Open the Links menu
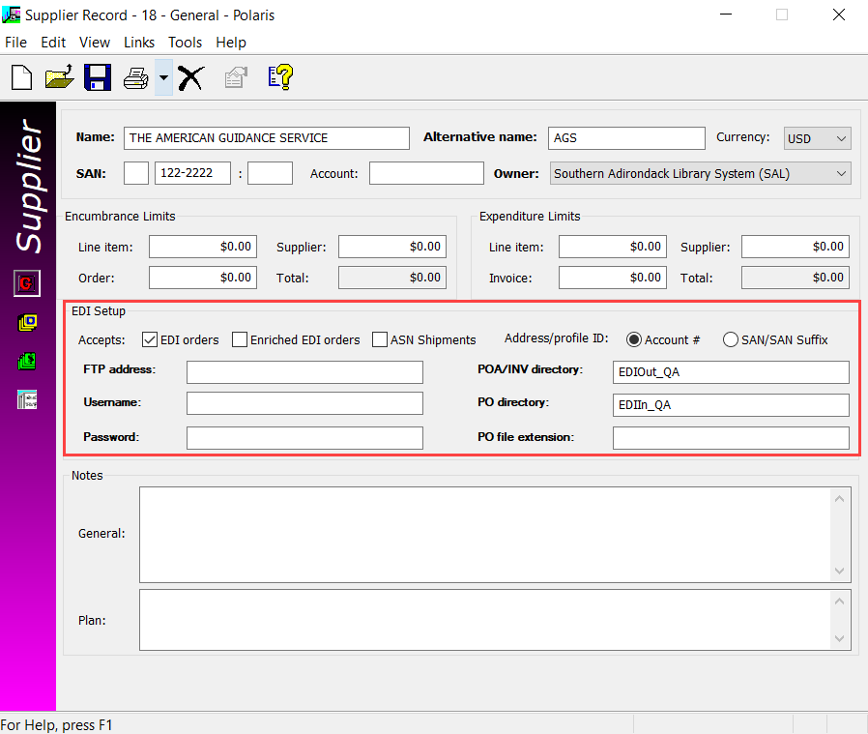The image size is (868, 734). click(139, 43)
